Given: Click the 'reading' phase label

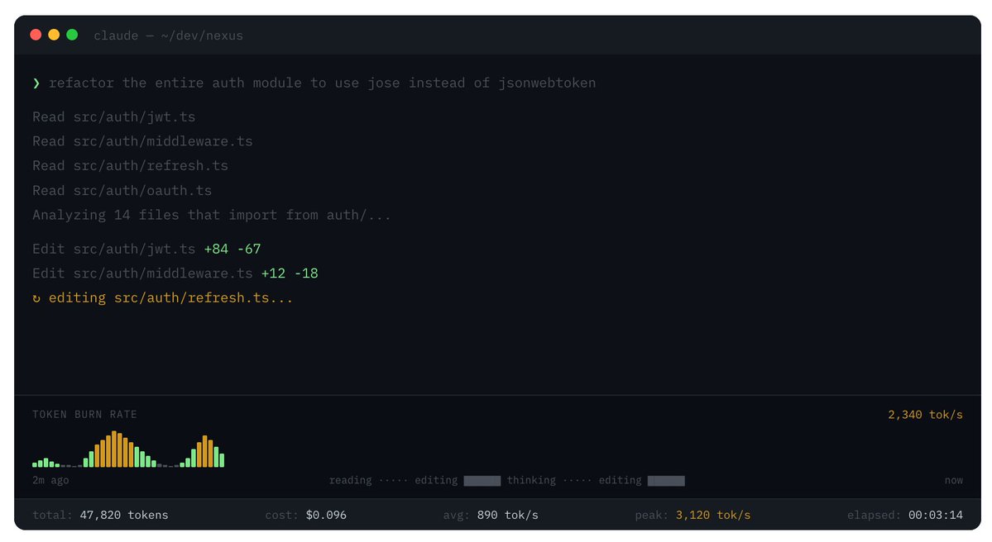Looking at the screenshot, I should [x=351, y=480].
